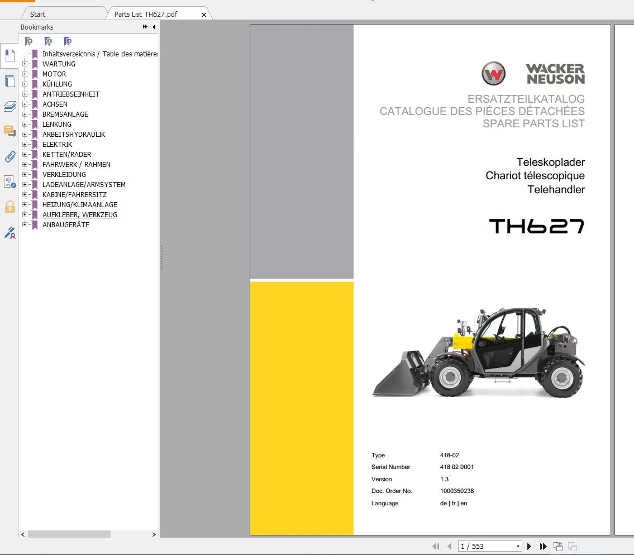The height and width of the screenshot is (555, 634).
Task: Open the Attachments panel icon
Action: pyautogui.click(x=9, y=157)
